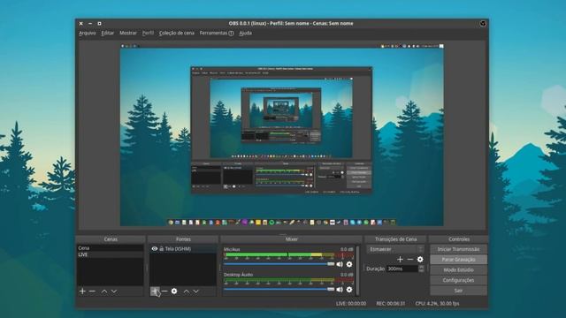The width and height of the screenshot is (566, 318).
Task: Click the Transições de Cena header
Action: click(395, 239)
